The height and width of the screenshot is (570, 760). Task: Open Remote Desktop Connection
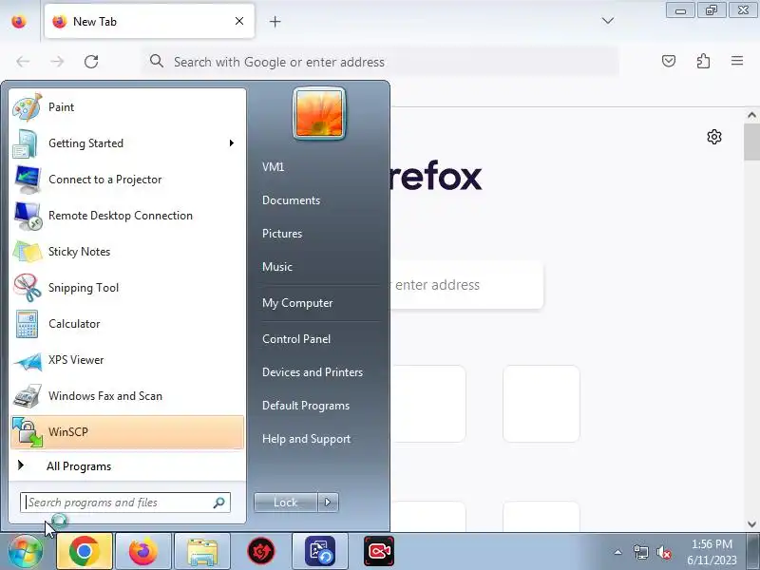tap(127, 216)
